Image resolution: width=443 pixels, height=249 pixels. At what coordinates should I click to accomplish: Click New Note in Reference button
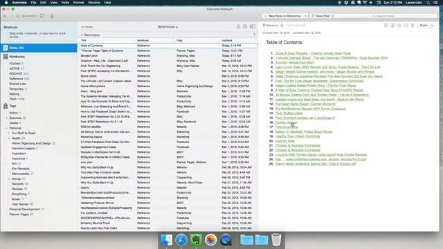click(282, 16)
